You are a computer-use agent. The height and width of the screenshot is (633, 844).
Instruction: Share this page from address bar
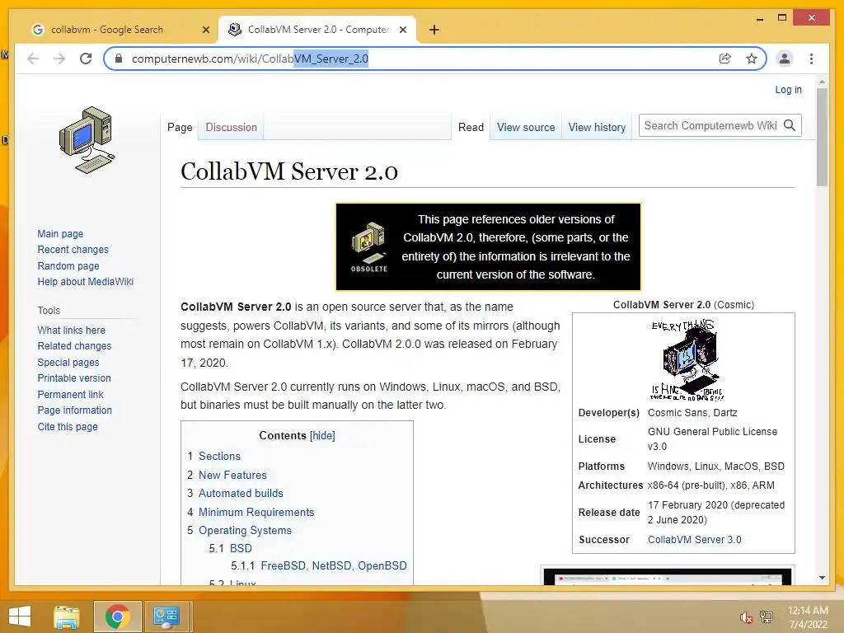(725, 59)
